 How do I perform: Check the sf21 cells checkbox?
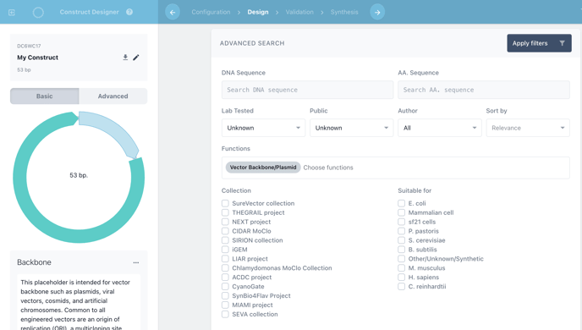click(401, 222)
